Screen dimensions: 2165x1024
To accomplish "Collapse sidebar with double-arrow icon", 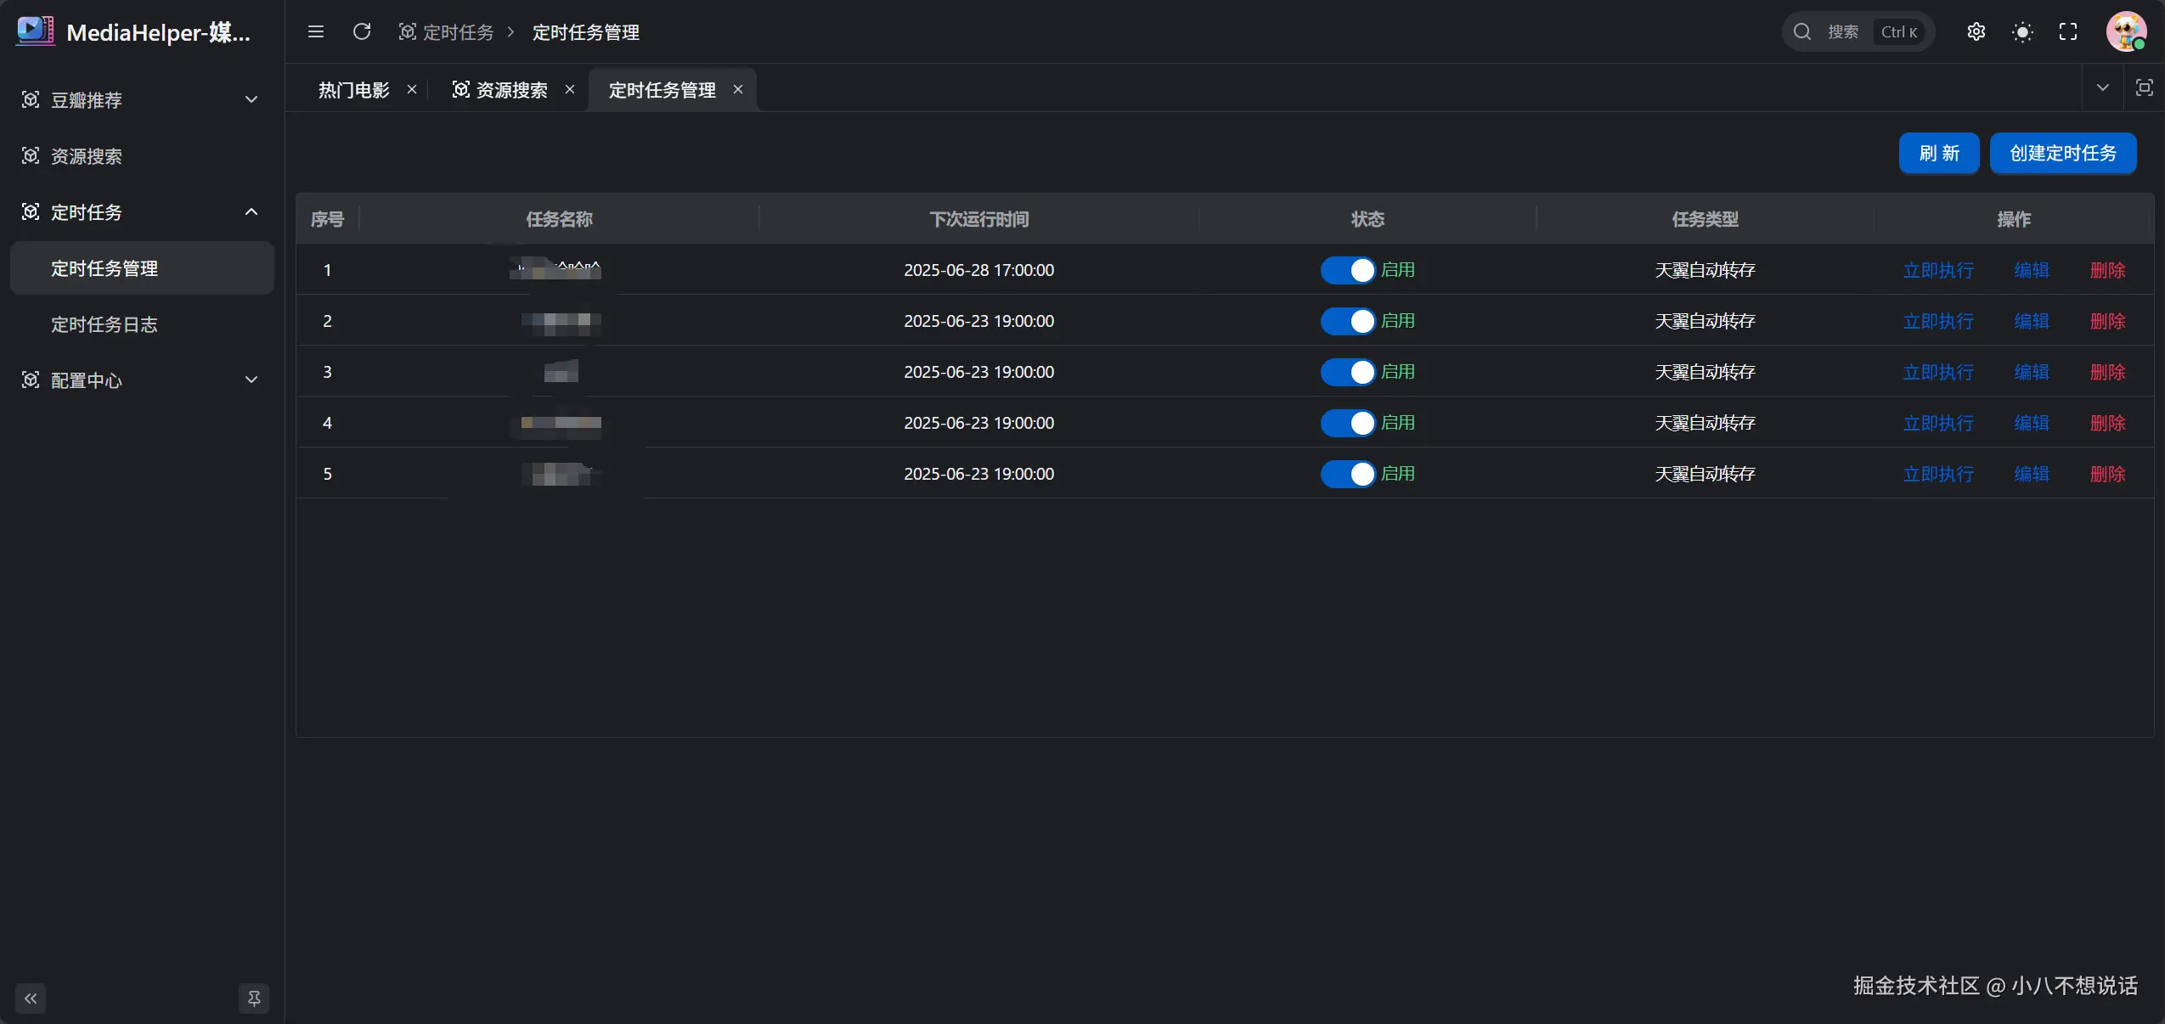I will (31, 999).
